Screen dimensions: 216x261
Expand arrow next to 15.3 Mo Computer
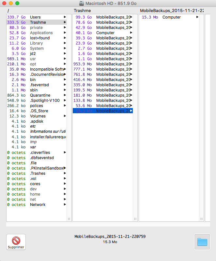197,17
